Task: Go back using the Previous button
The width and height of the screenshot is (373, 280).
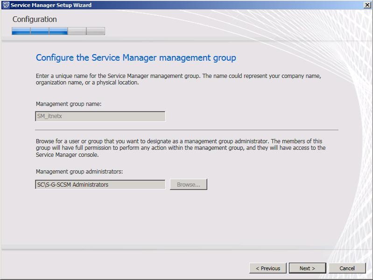Action: click(x=267, y=268)
